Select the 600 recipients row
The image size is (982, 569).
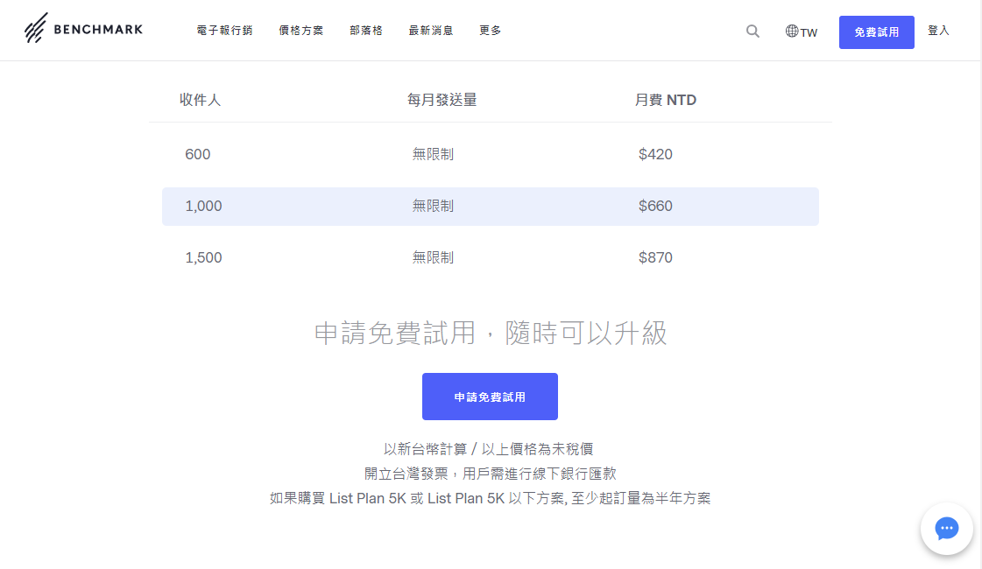(491, 155)
